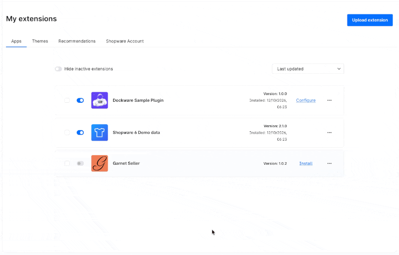Click the My extensions heading
Screen dimensions: 399x255
tap(31, 19)
